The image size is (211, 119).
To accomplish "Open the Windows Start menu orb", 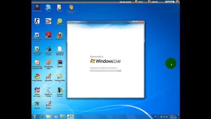I will (x=35, y=117).
